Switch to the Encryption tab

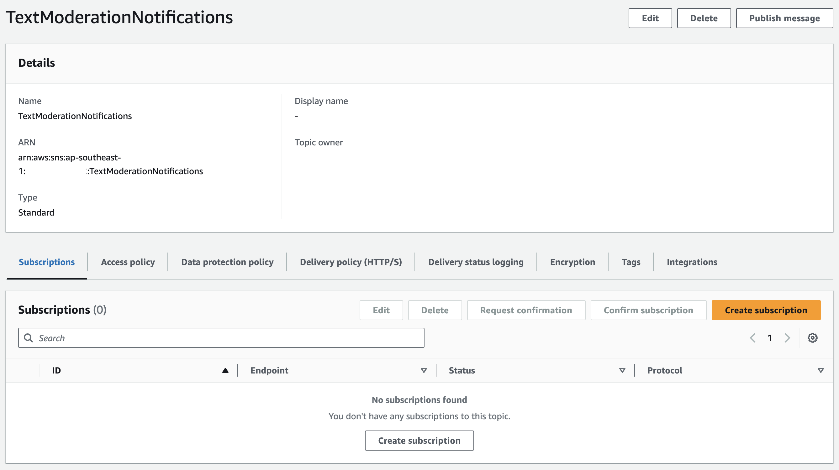(x=572, y=262)
